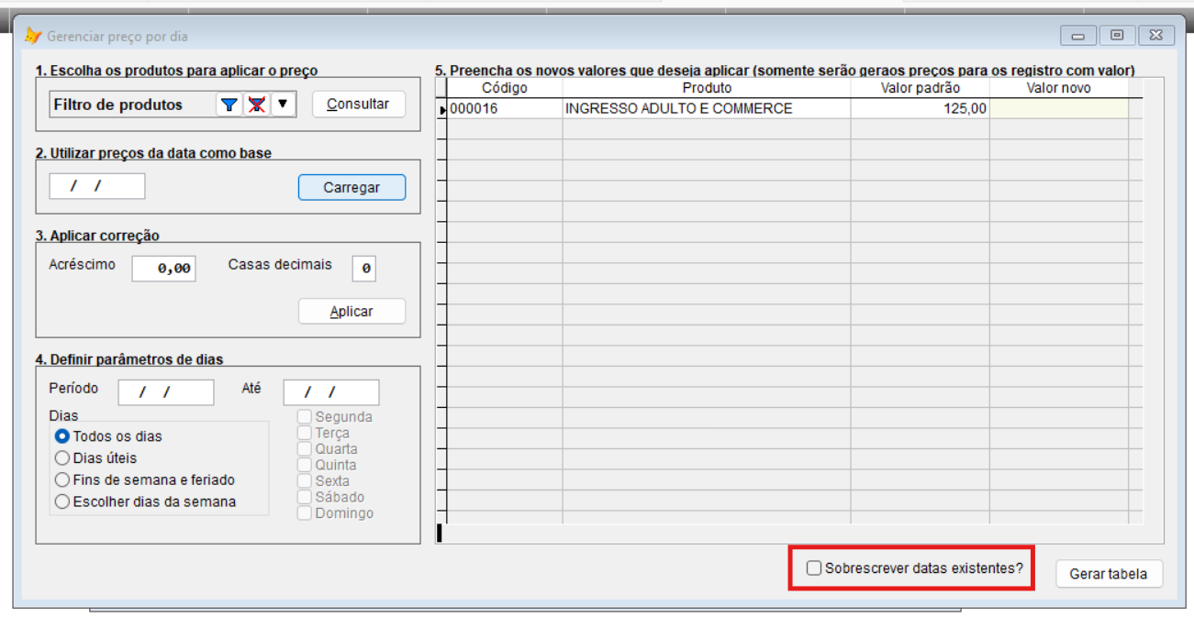Click the Acréscimo value field
Screen dimensions: 1194x617
pos(163,269)
